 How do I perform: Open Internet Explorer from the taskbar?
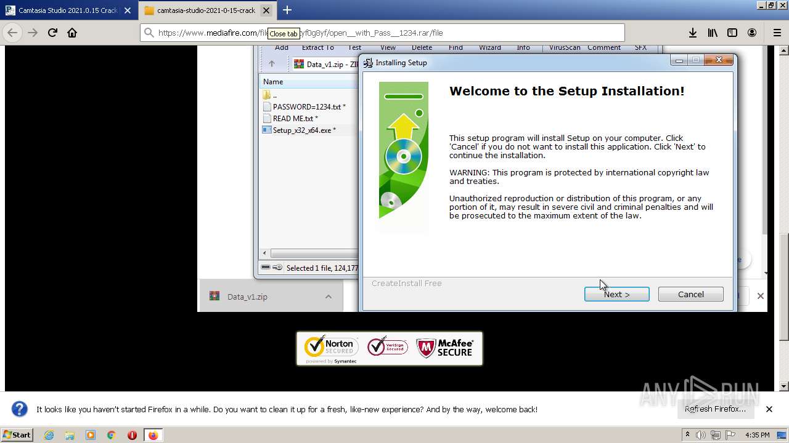click(49, 435)
